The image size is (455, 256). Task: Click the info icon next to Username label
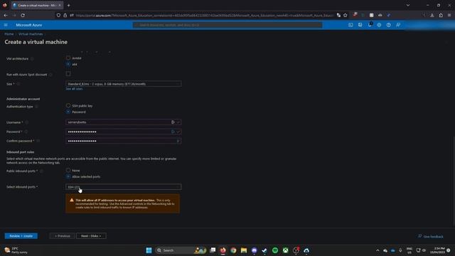(x=27, y=122)
